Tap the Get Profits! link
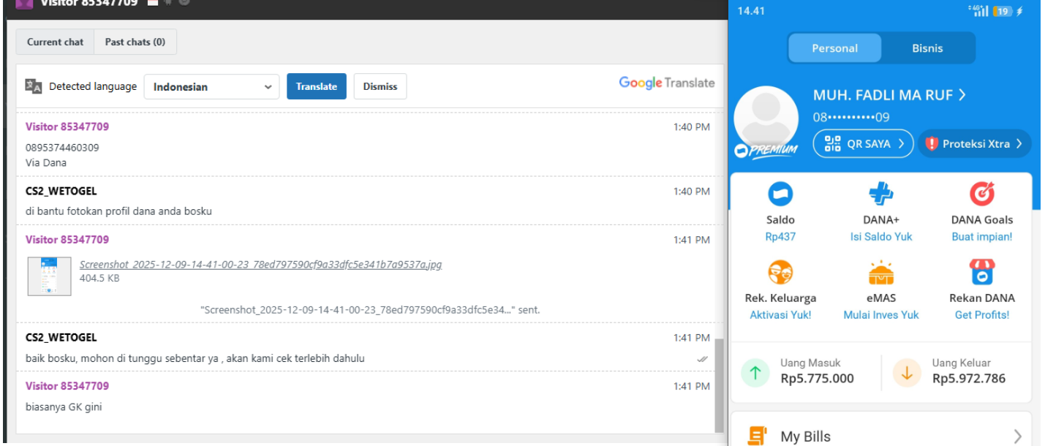Viewport: 1045px width, 446px height. 982,315
